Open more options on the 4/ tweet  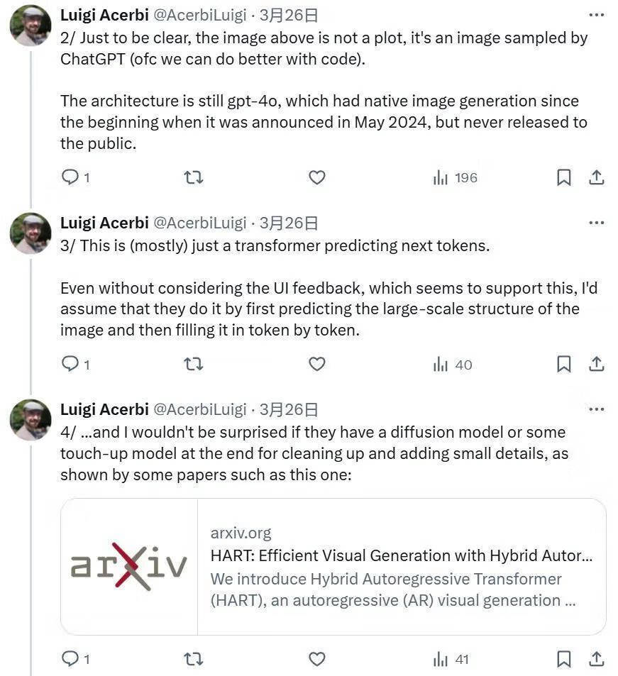pyautogui.click(x=597, y=409)
